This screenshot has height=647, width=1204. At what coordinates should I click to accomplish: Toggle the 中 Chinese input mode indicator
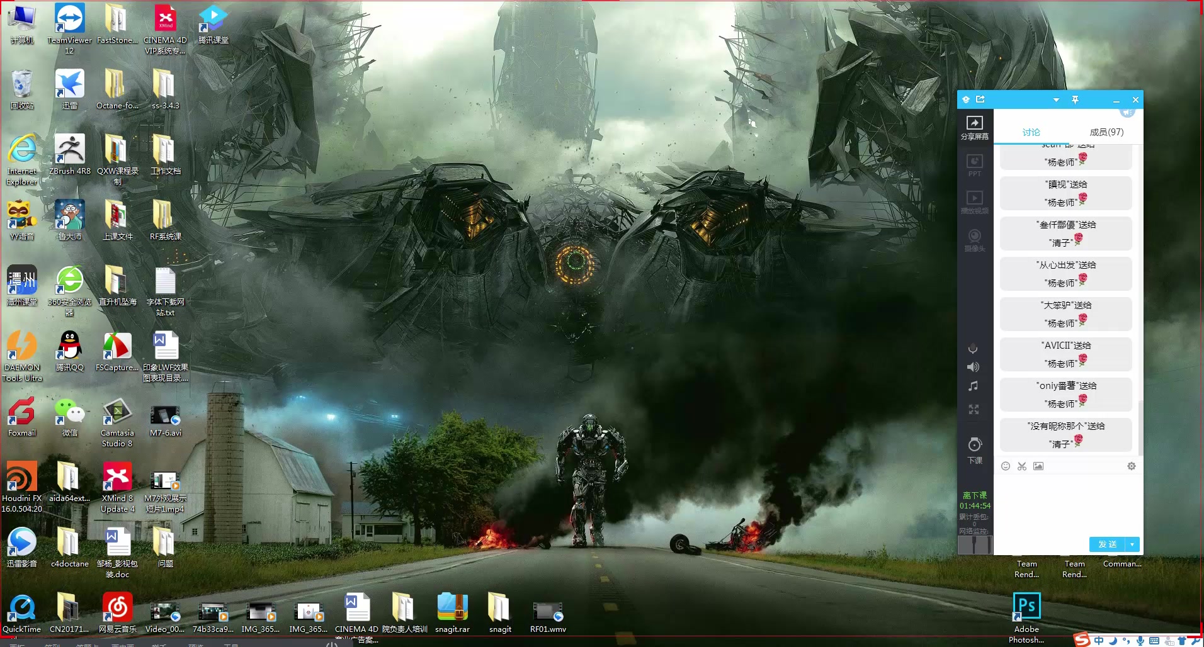[1099, 641]
